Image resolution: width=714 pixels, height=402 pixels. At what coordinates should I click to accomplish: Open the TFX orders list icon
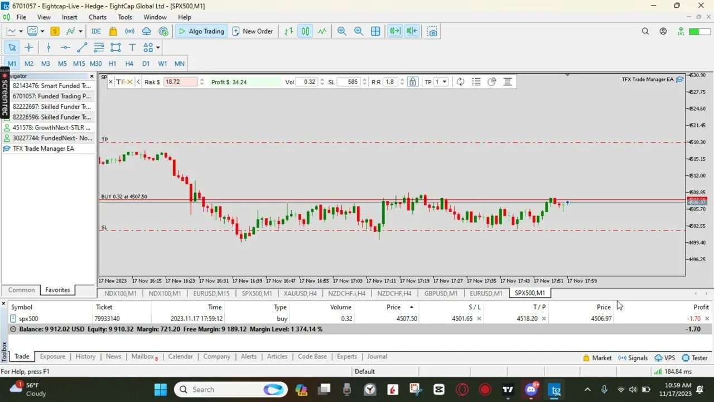click(x=476, y=82)
